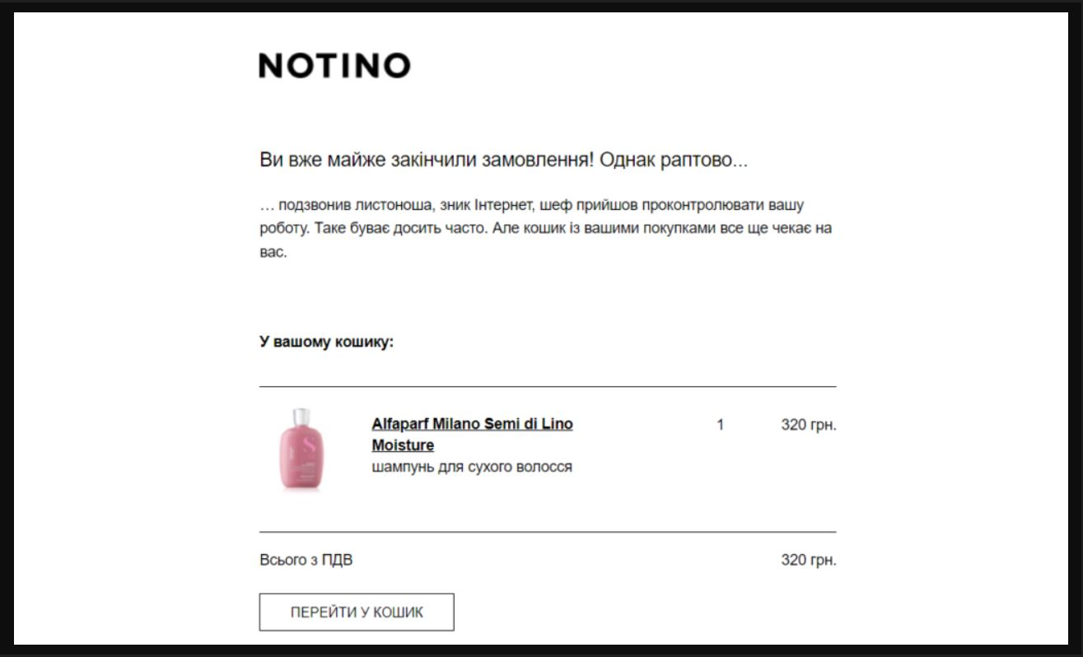Click the У вашому кошику: label
Image resolution: width=1083 pixels, height=657 pixels.
326,342
